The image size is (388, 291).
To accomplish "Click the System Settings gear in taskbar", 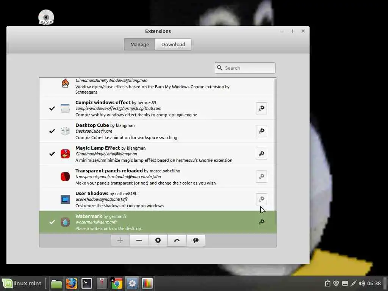I will coord(132,283).
